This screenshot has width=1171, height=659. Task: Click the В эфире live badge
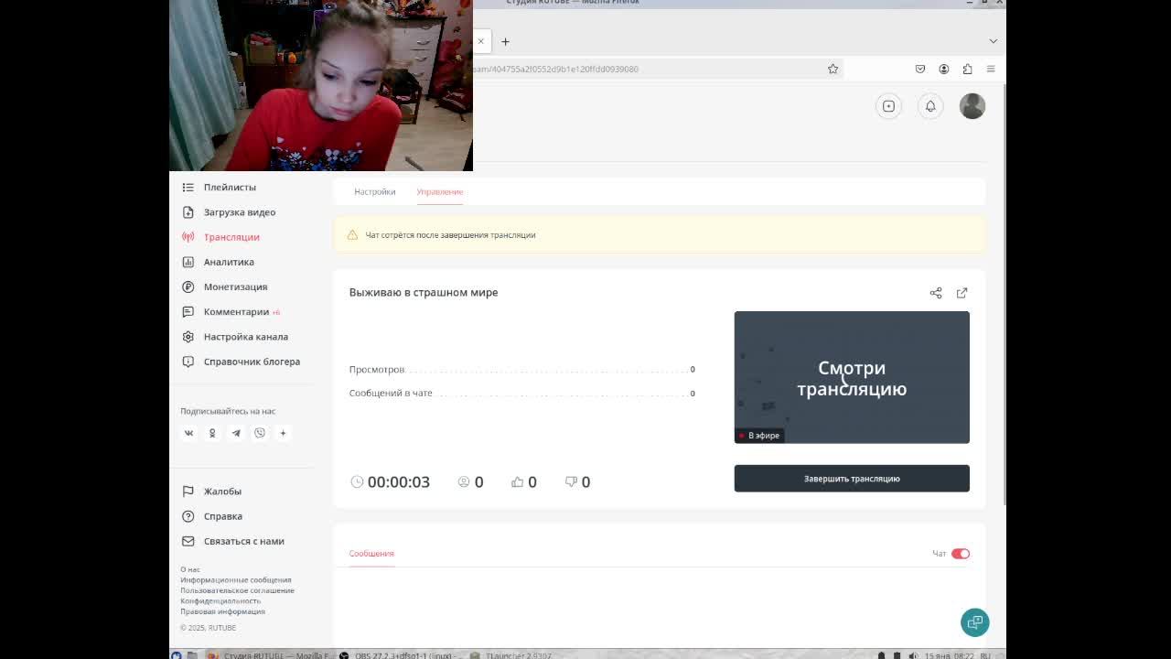click(759, 436)
